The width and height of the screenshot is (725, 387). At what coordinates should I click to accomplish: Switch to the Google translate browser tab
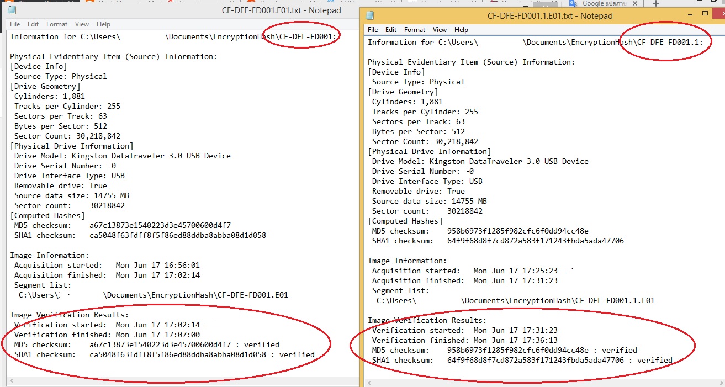pos(602,3)
